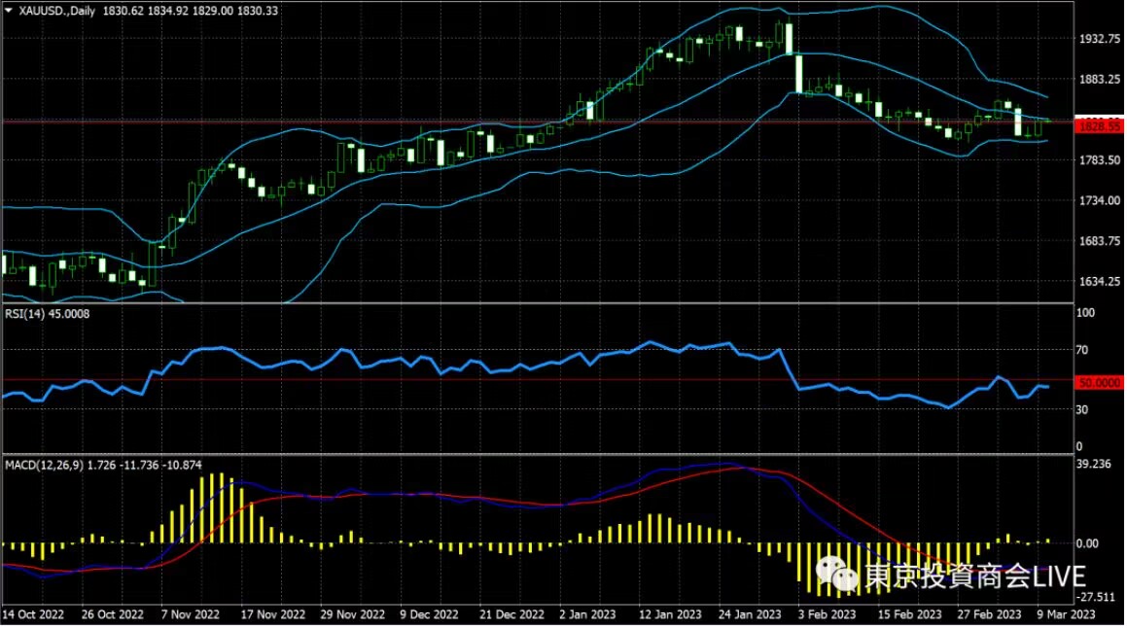Select the RSI(14) 45.0008 indicator label
This screenshot has height=628, width=1127.
pyautogui.click(x=48, y=314)
